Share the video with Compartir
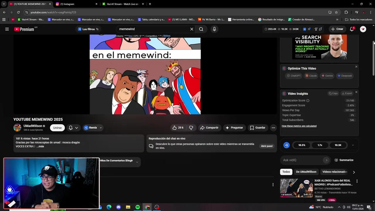 (x=209, y=127)
